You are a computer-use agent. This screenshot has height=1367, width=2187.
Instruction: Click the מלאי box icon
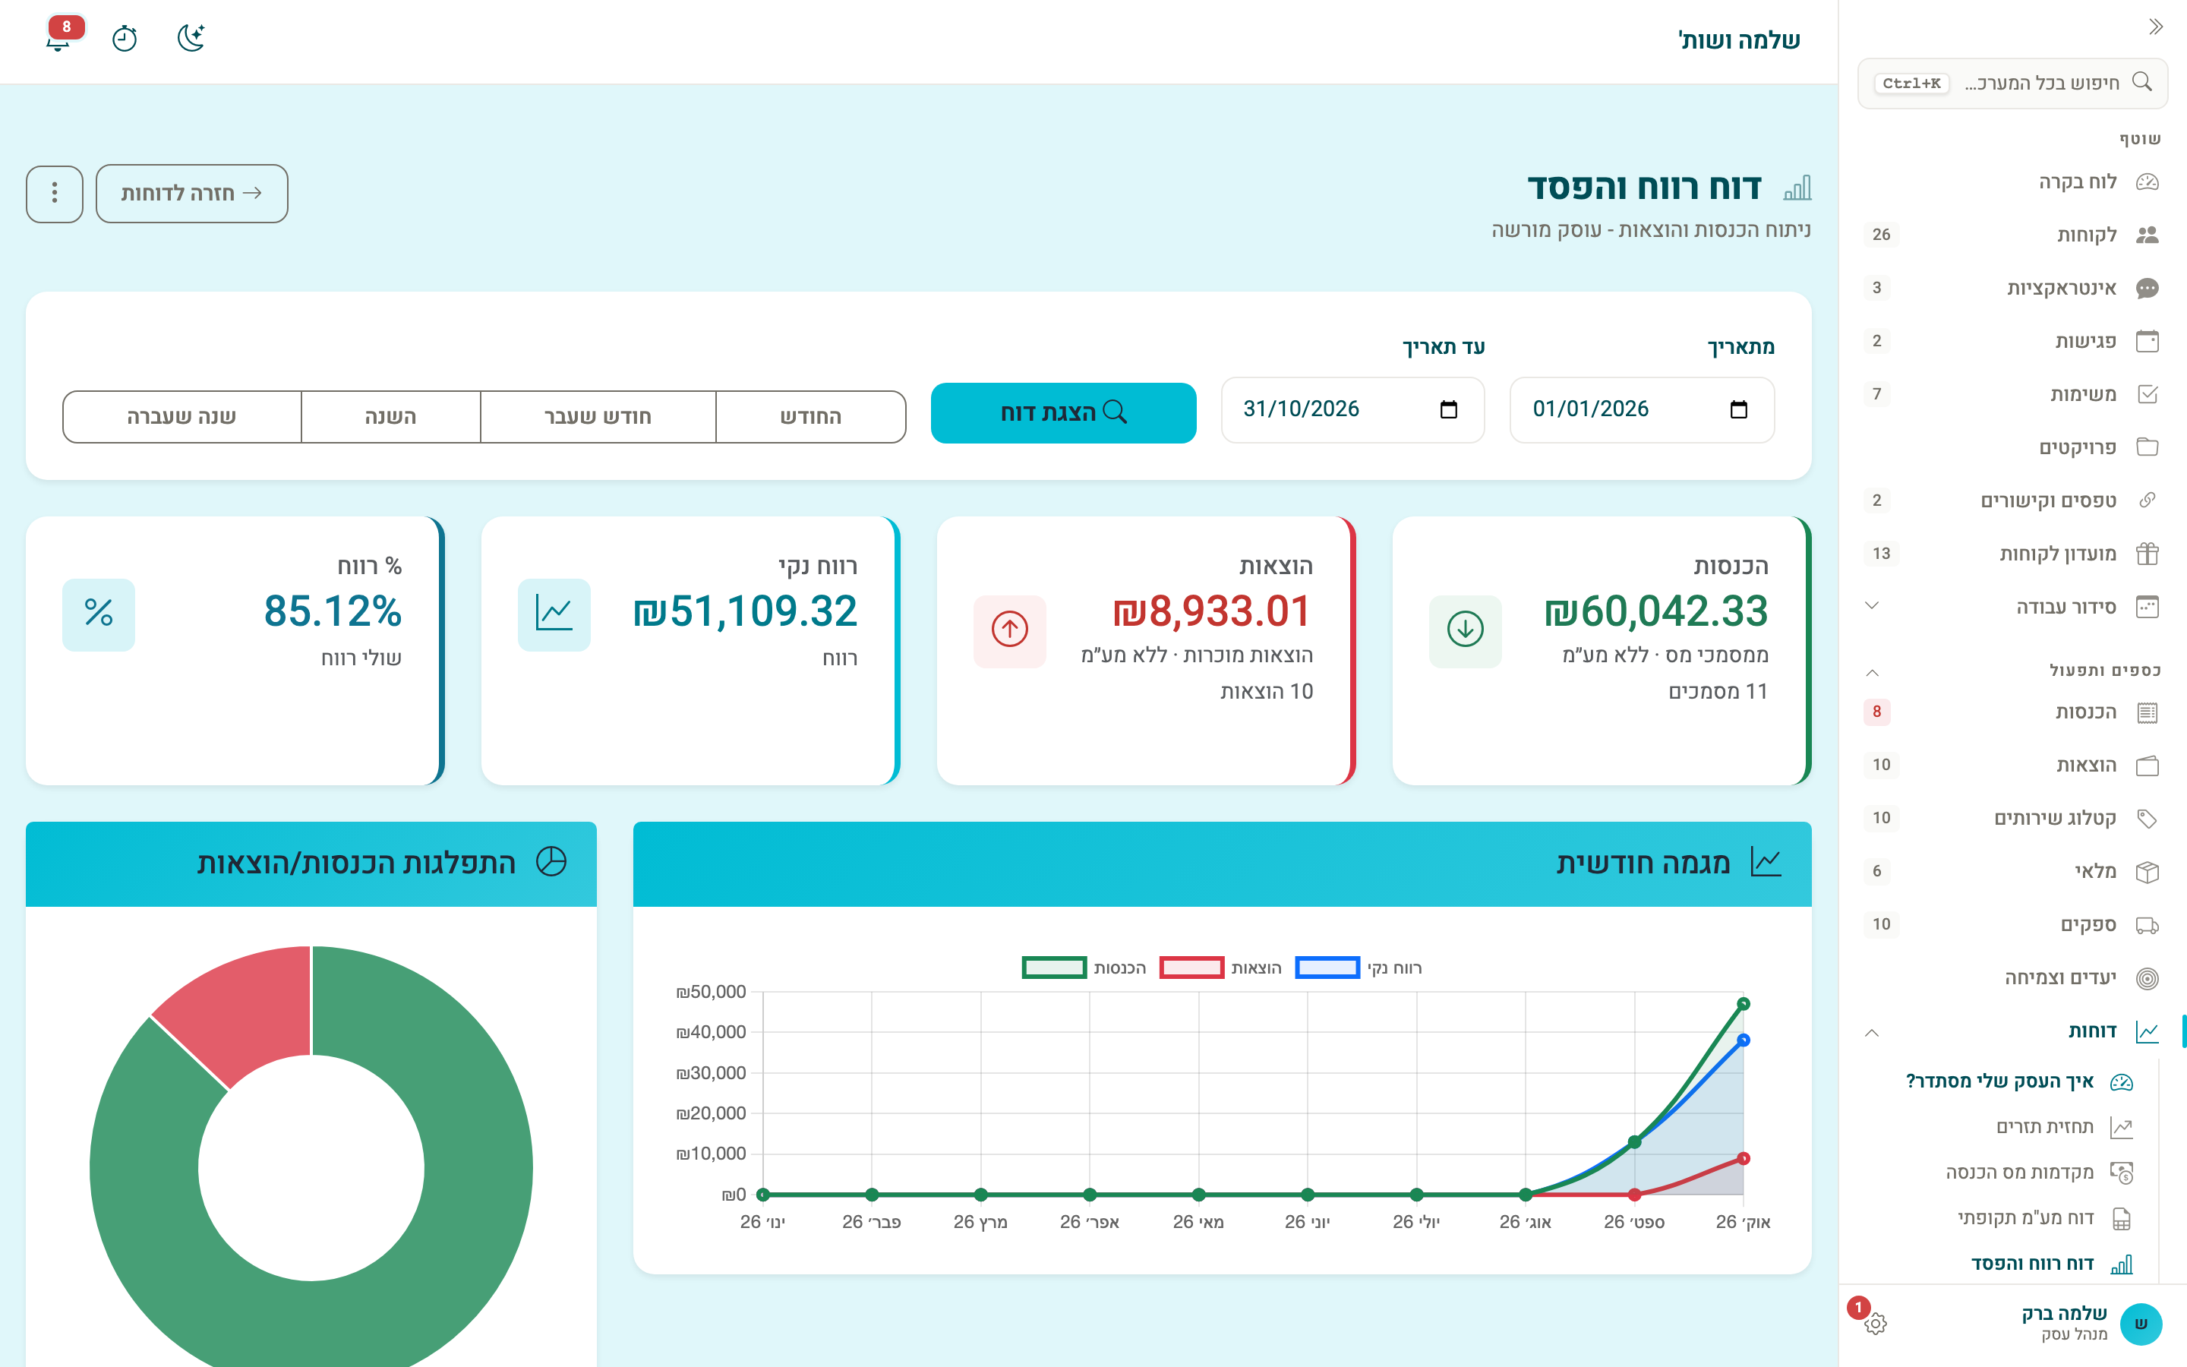pyautogui.click(x=2148, y=872)
